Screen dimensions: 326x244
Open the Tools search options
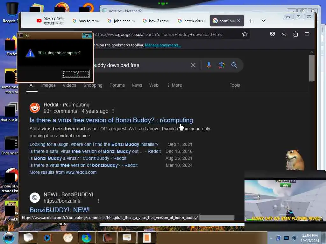[235, 85]
